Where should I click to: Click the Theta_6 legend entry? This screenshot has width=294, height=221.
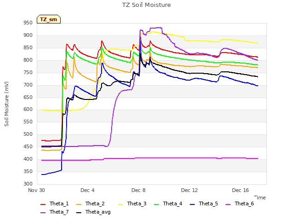pyautogui.click(x=239, y=204)
